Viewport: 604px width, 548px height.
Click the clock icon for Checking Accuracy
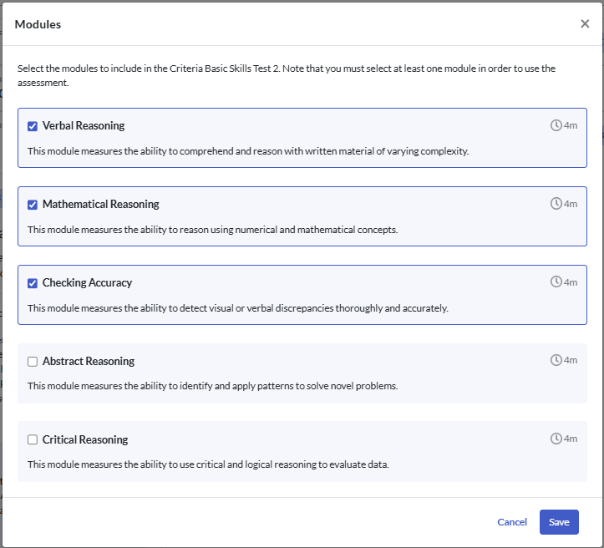click(x=556, y=282)
